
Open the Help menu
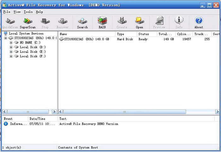tap(39, 12)
